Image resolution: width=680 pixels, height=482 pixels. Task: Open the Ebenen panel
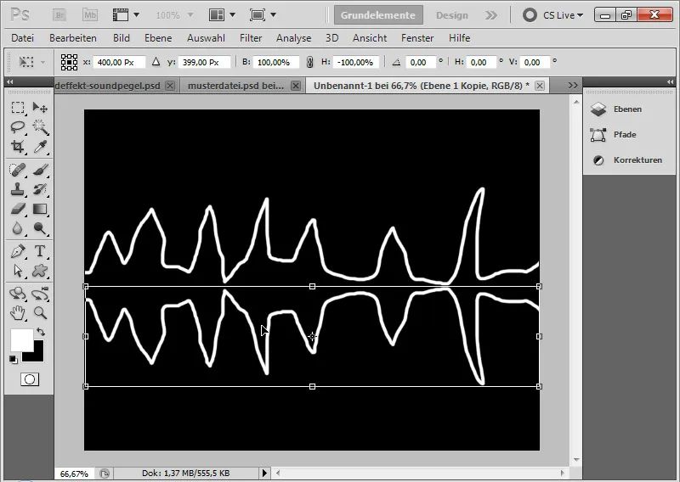(626, 109)
